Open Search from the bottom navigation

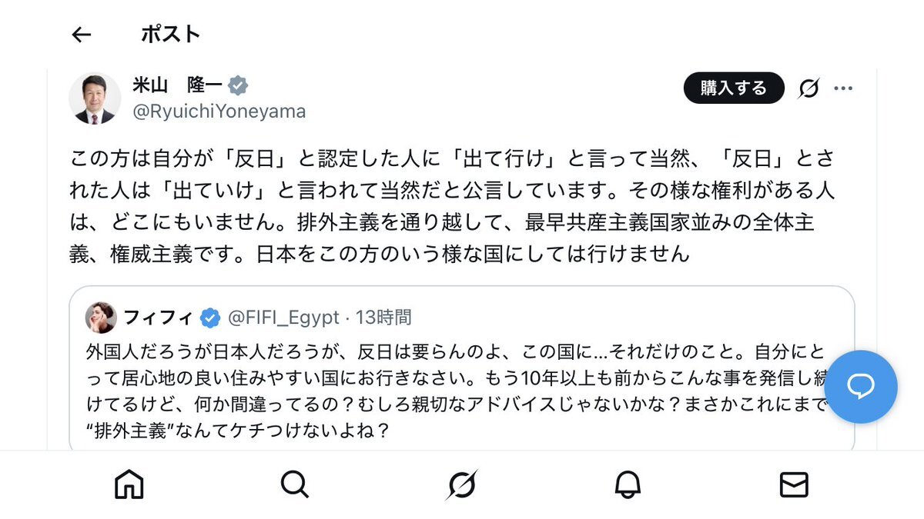295,484
